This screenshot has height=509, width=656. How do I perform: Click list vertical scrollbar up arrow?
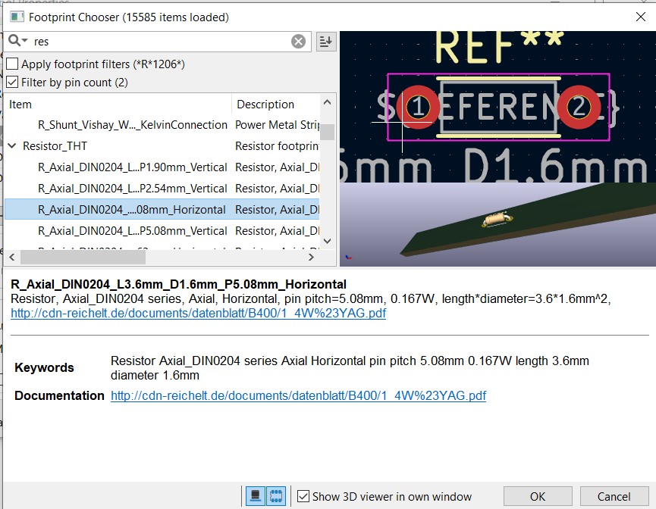click(x=327, y=102)
